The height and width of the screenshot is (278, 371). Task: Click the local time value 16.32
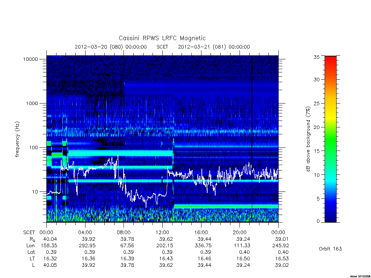point(50,258)
